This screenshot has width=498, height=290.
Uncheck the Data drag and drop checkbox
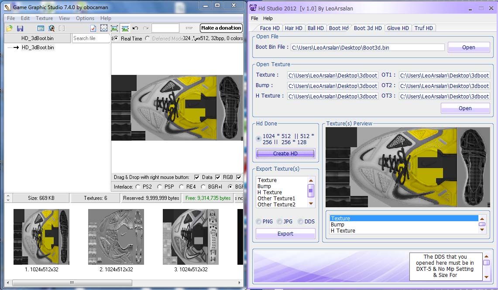(x=197, y=177)
